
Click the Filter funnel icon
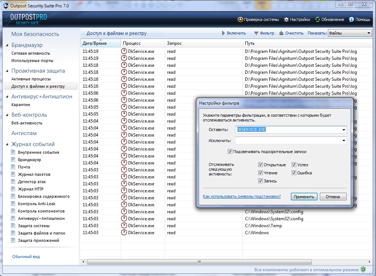256,33
